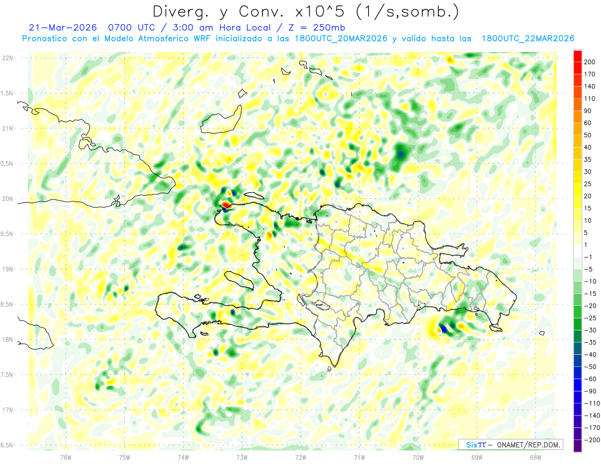Click the WRF model forecast subtitle line

[298, 39]
